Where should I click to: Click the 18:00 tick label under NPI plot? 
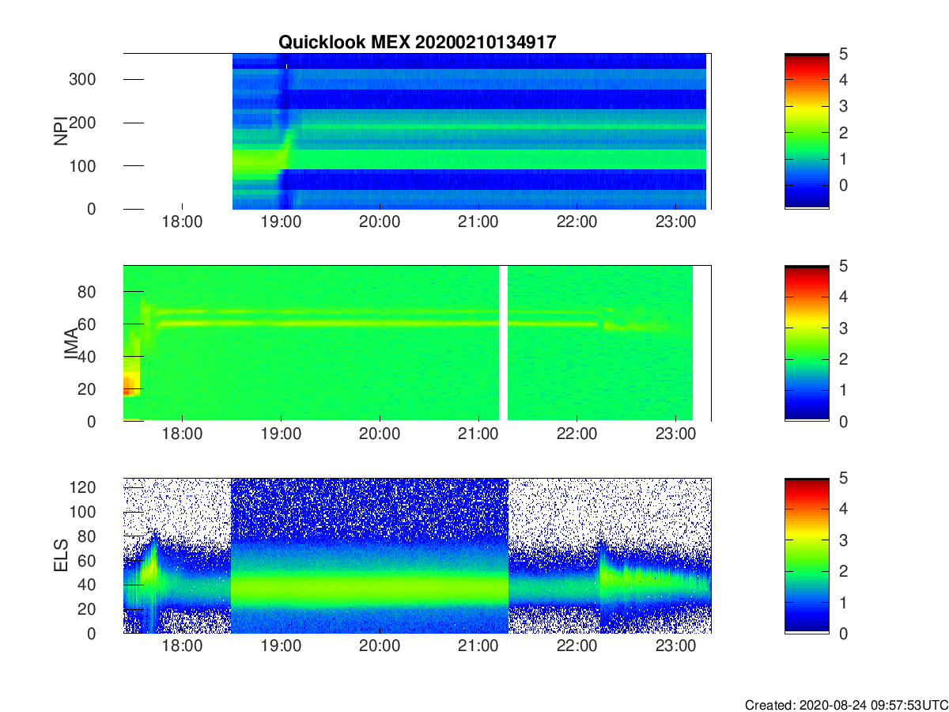pos(183,224)
